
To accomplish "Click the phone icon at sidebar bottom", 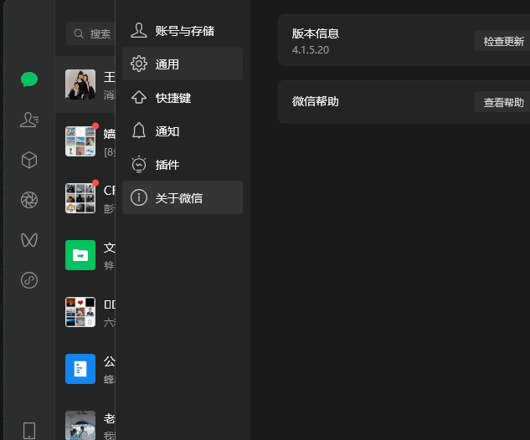I will 29,430.
